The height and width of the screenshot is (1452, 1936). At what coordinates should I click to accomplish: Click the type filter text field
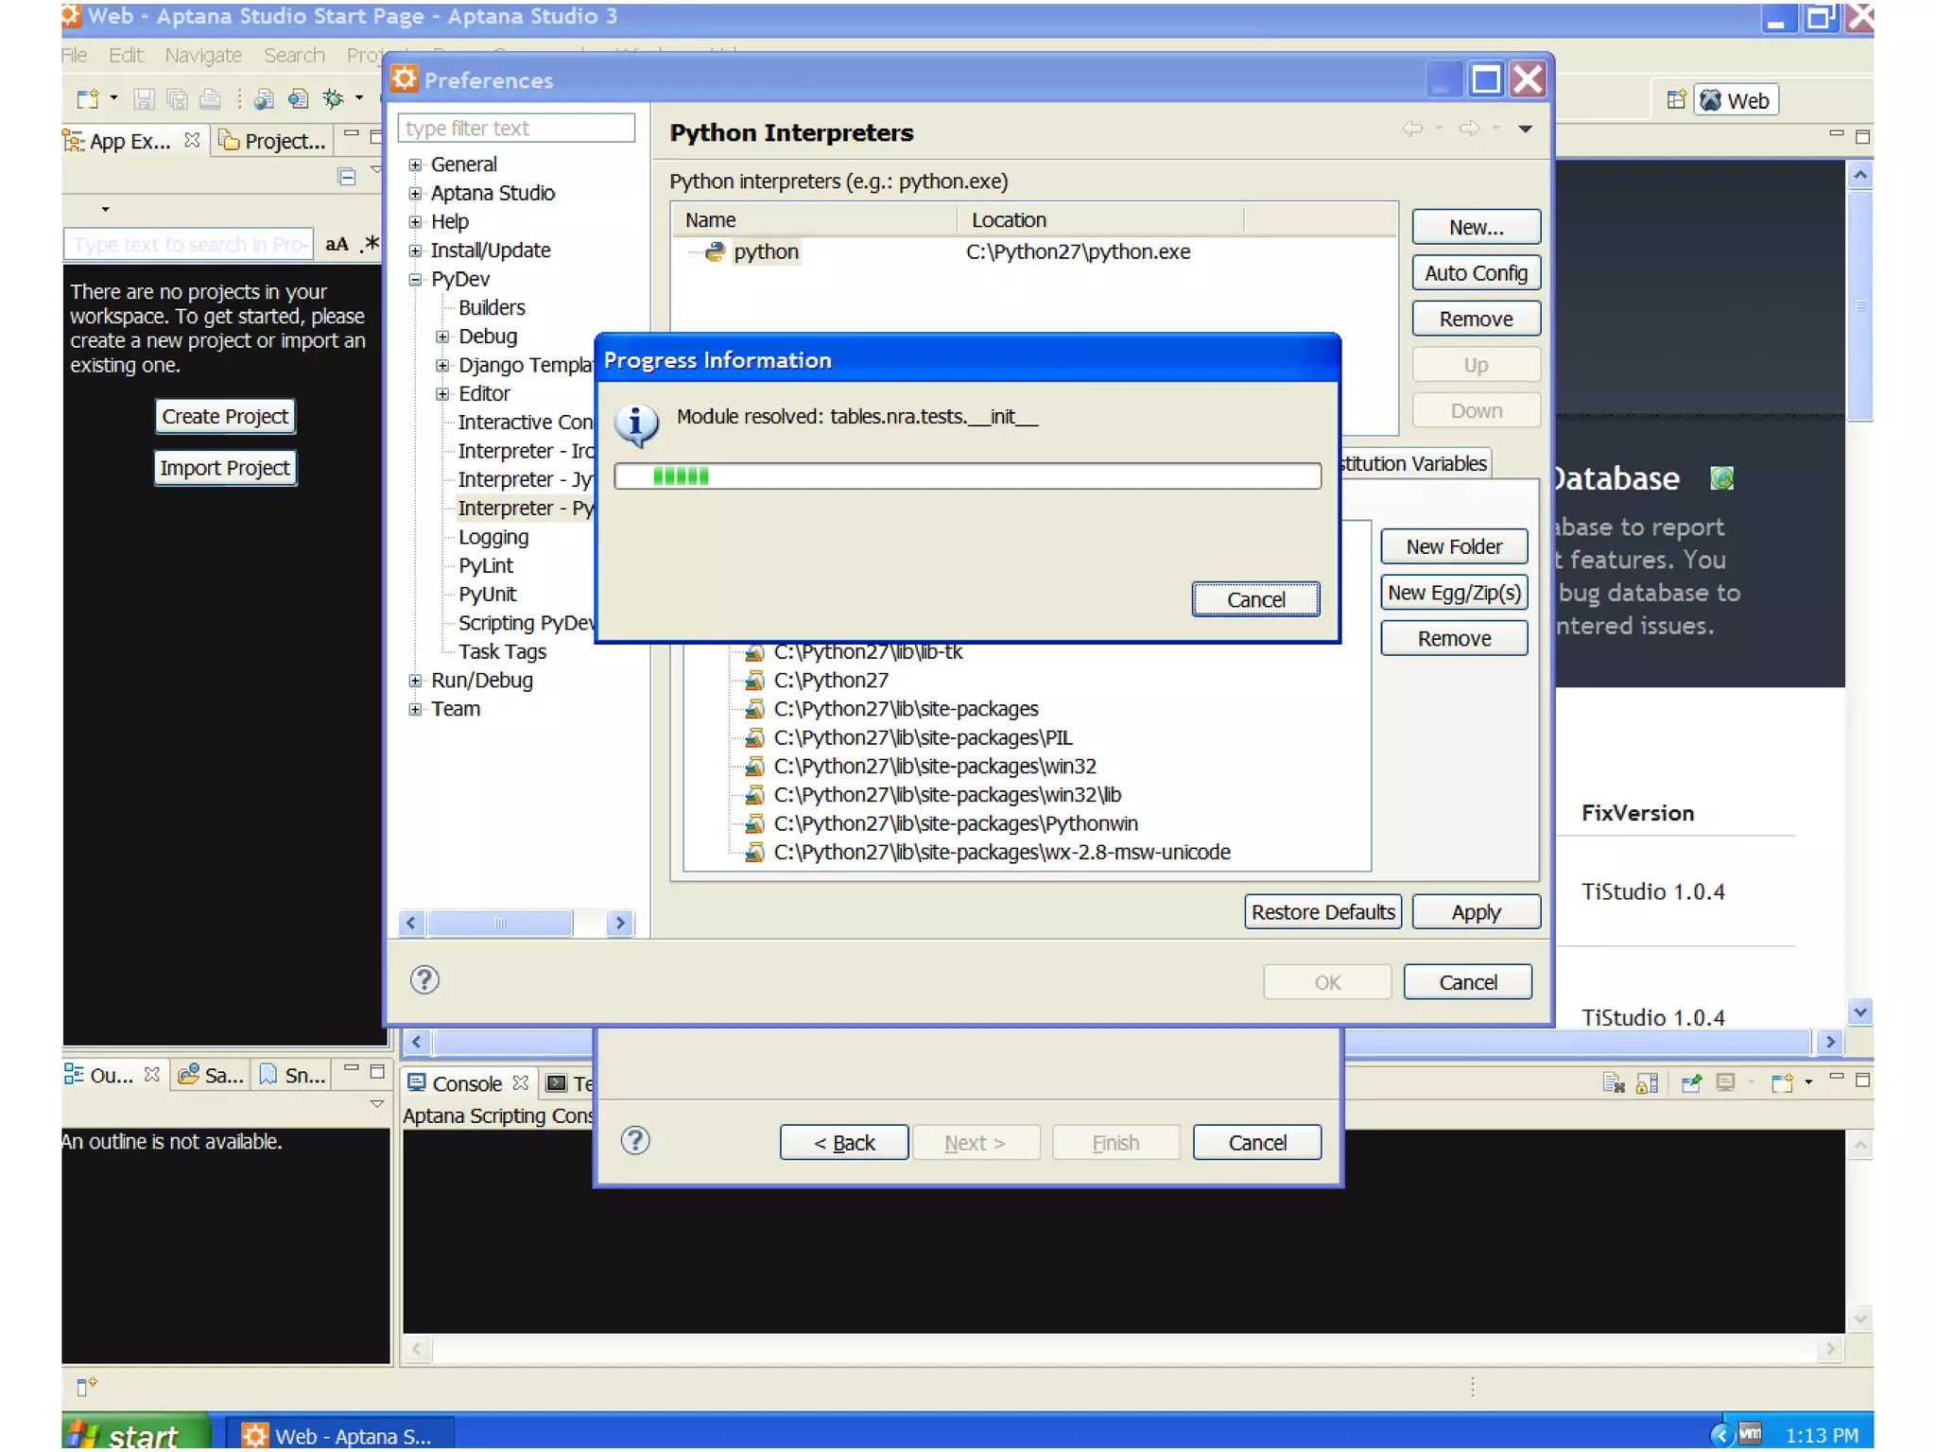pyautogui.click(x=516, y=128)
